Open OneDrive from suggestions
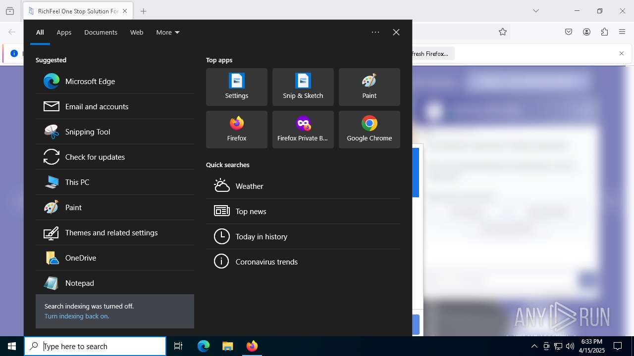This screenshot has width=634, height=356. 115,258
